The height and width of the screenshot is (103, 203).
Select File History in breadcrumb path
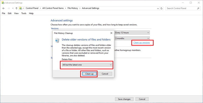(73, 8)
